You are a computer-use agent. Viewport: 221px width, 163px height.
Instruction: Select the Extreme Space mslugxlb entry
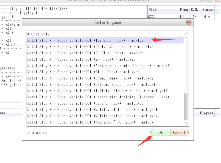click(105, 84)
